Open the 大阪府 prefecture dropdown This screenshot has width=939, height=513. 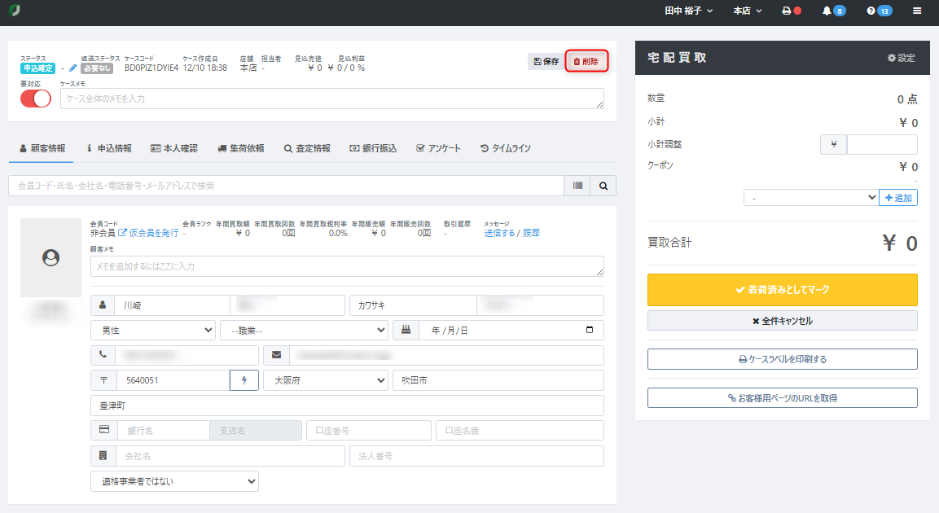(326, 380)
